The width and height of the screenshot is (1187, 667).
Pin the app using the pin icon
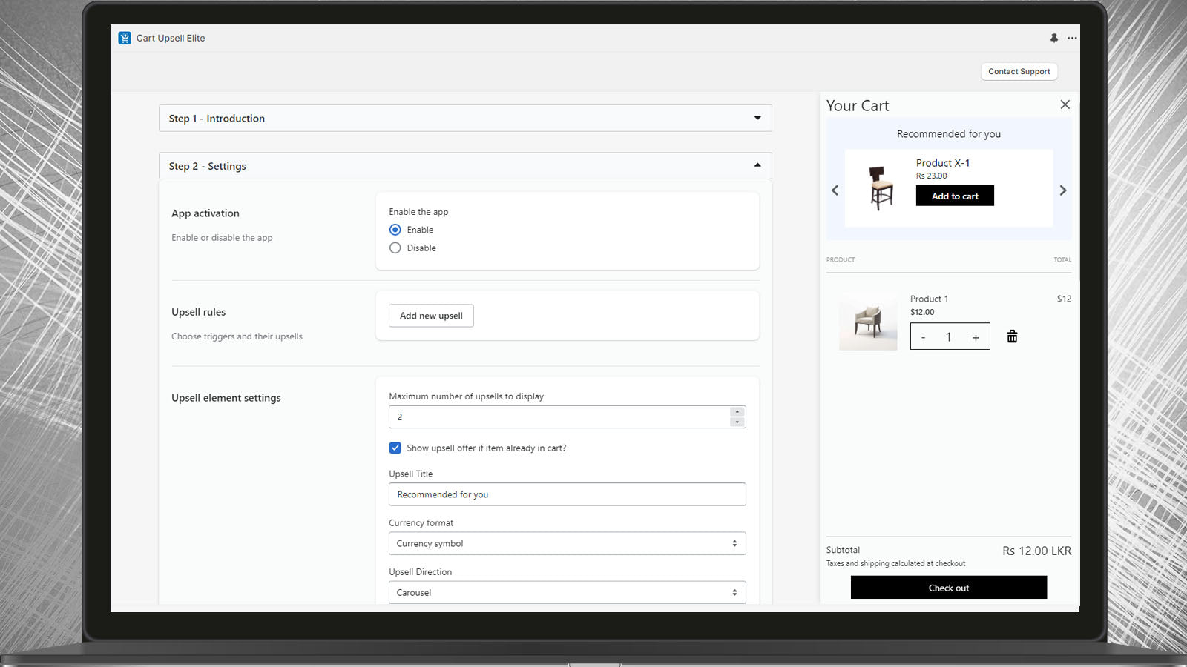click(1053, 38)
